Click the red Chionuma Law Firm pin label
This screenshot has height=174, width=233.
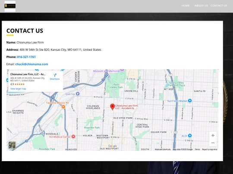[126, 107]
